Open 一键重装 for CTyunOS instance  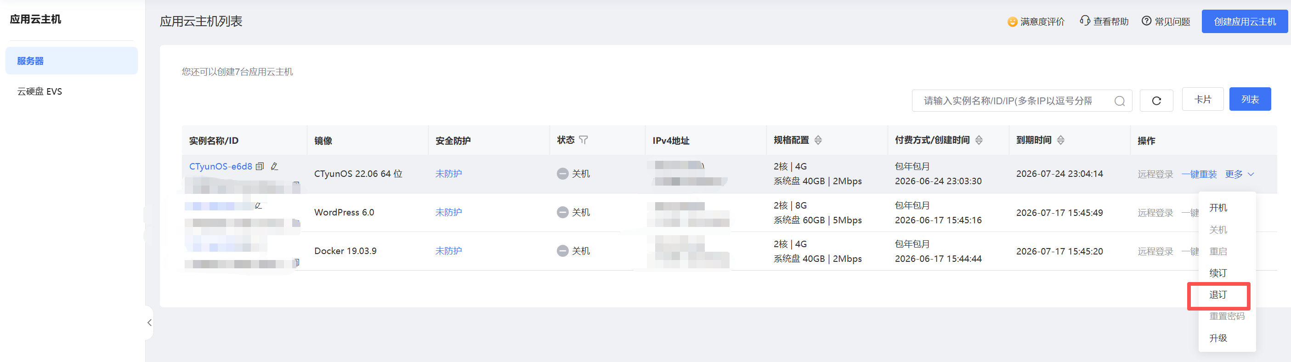coord(1199,174)
